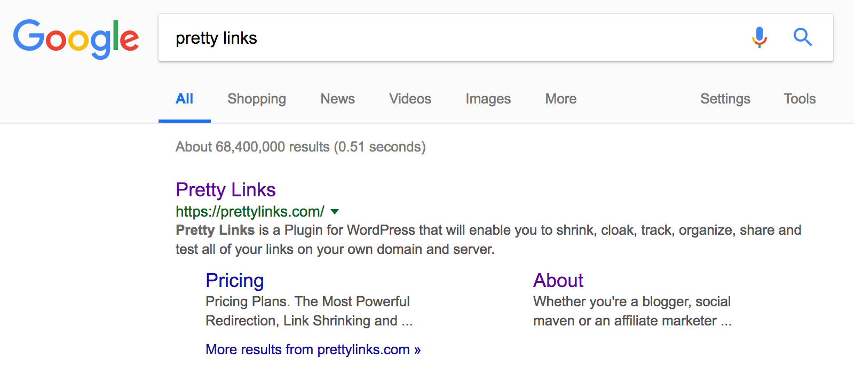Open the Tools options
The image size is (854, 382).
click(799, 99)
